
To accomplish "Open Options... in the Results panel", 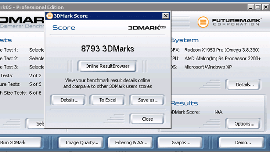I will (x=244, y=124).
